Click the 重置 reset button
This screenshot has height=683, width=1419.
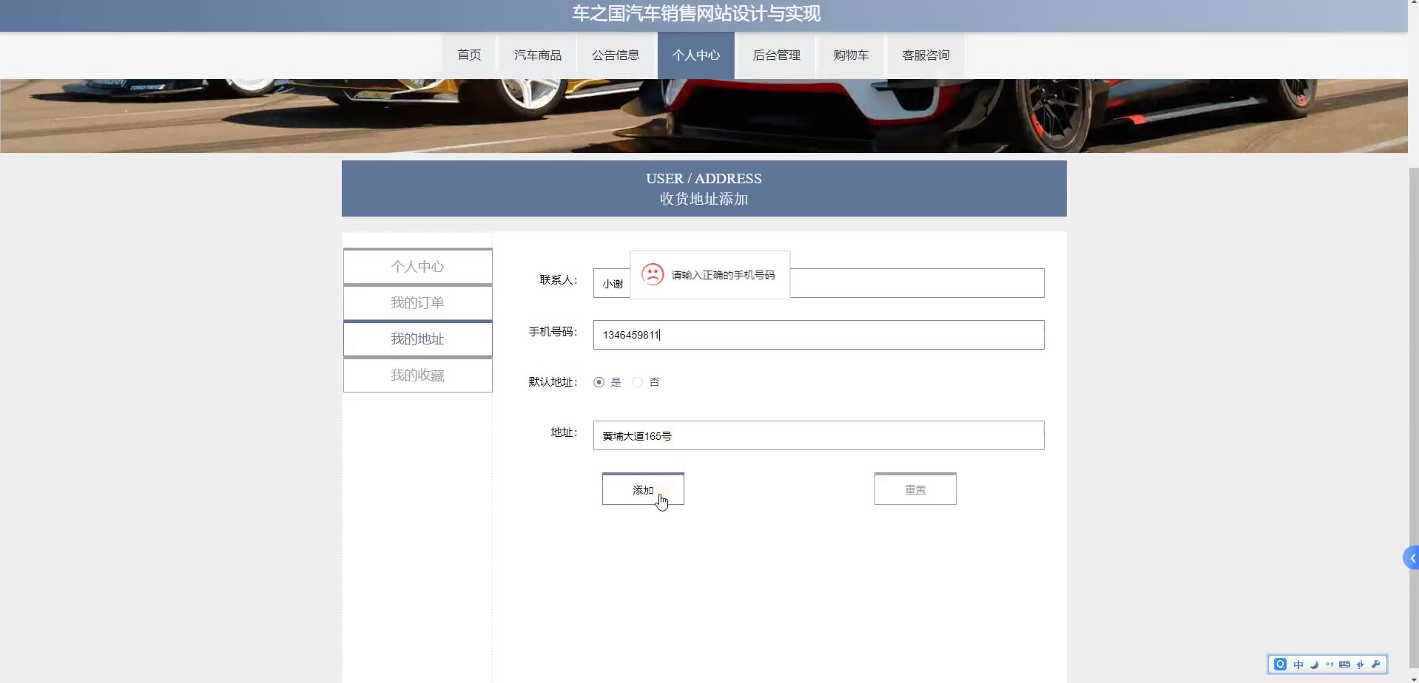click(915, 489)
